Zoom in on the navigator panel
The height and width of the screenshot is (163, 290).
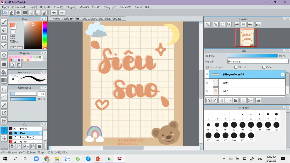tap(216, 24)
